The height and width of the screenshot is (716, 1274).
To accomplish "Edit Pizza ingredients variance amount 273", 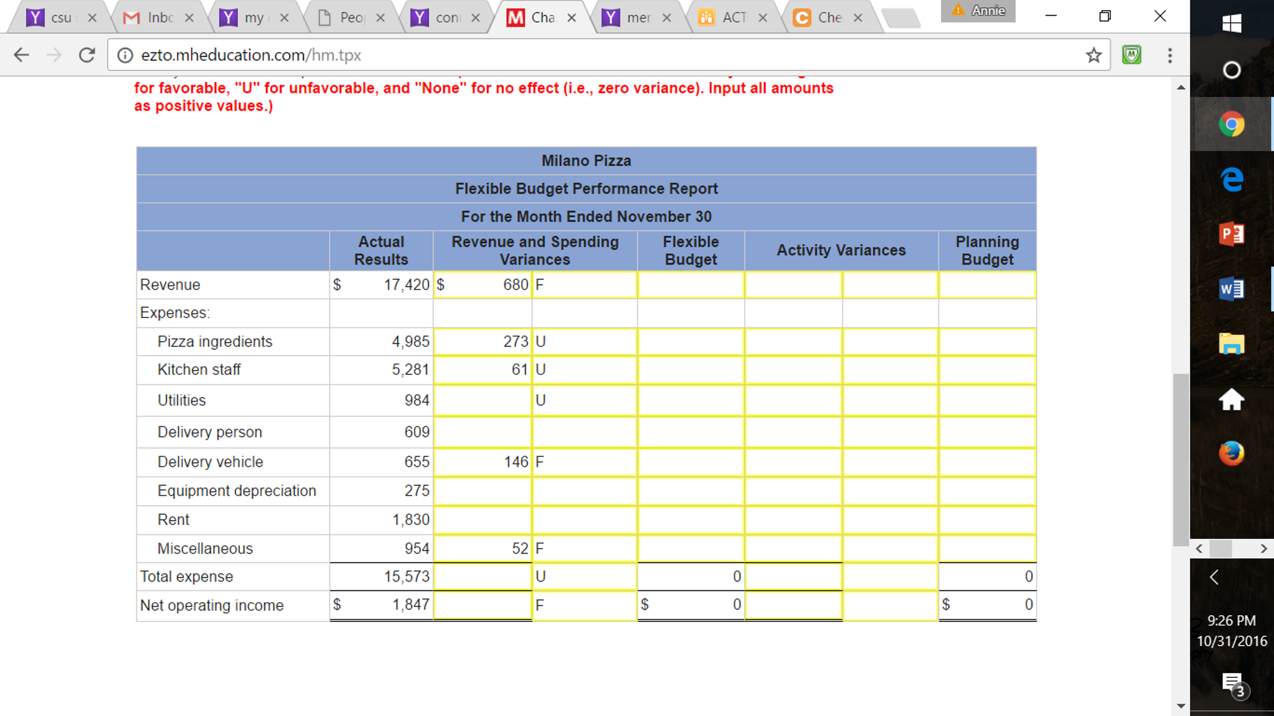I will 483,341.
